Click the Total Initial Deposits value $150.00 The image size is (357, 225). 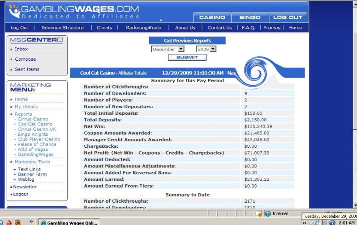coord(253,113)
